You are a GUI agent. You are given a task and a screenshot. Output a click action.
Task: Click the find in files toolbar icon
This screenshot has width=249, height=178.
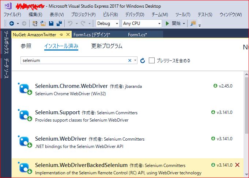tap(193, 23)
